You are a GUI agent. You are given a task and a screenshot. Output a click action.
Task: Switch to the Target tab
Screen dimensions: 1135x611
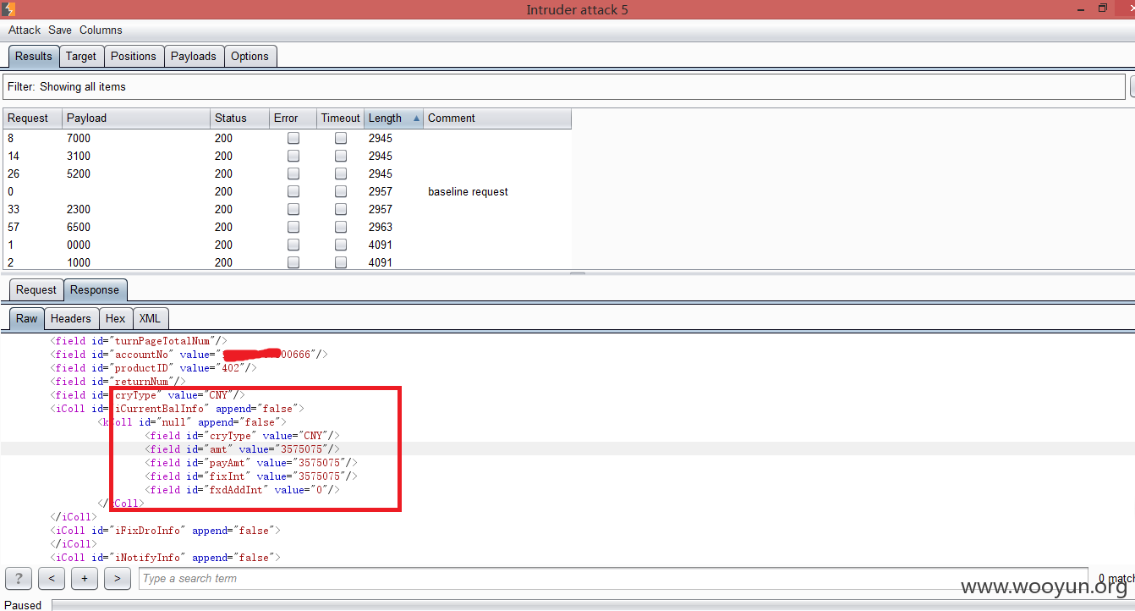pos(81,57)
